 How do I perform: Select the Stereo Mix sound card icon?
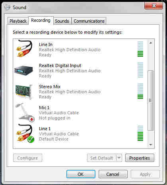click(24, 92)
